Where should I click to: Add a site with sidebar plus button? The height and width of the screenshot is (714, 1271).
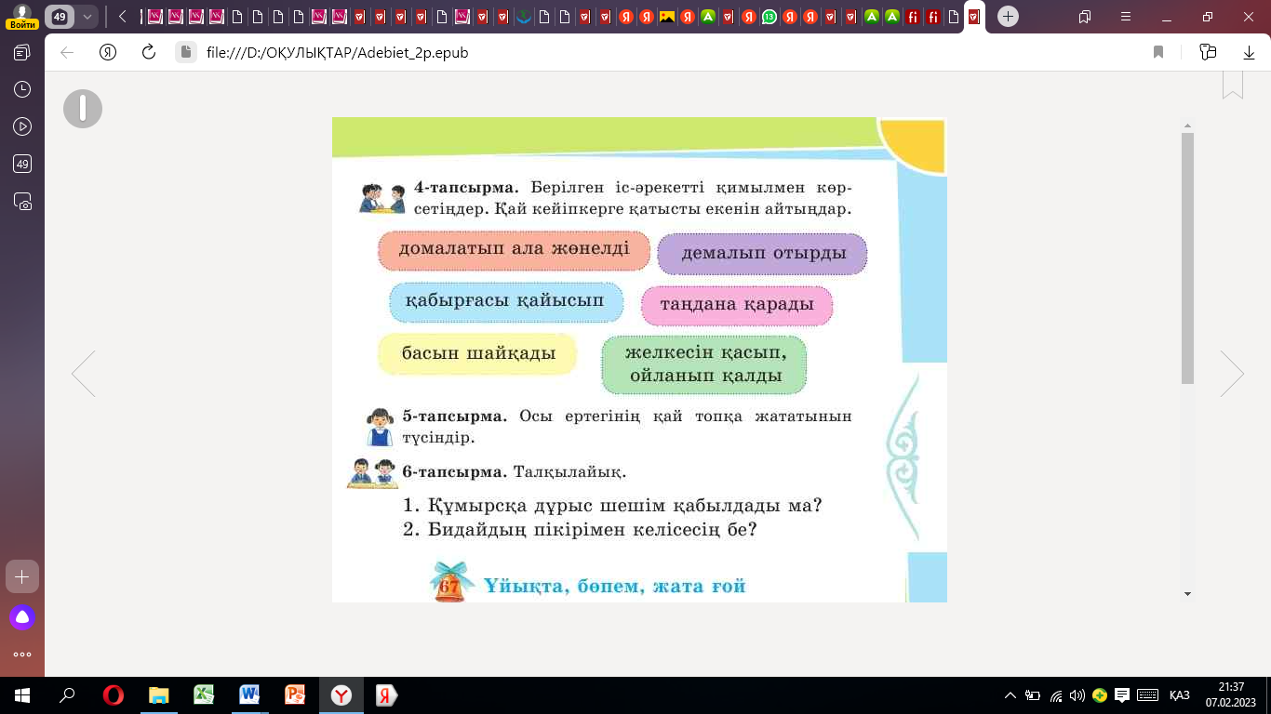click(22, 576)
